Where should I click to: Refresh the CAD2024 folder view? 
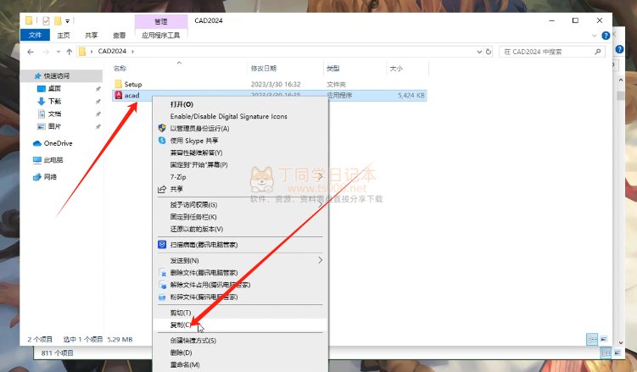489,52
